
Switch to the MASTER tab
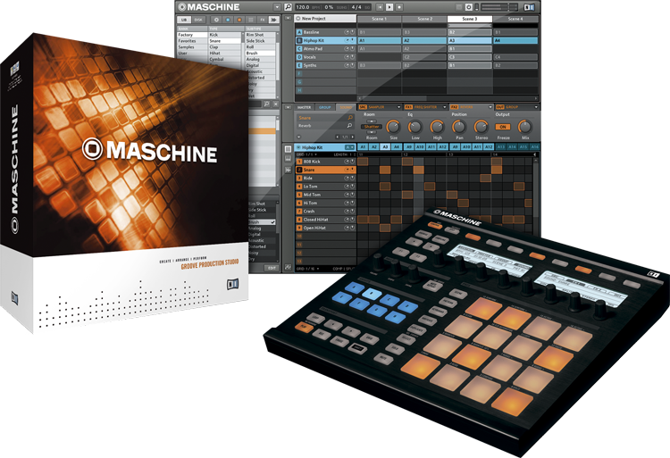point(304,107)
